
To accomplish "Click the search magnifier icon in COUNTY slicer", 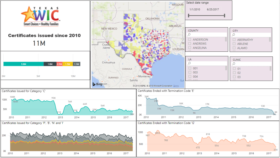I will [189, 35].
